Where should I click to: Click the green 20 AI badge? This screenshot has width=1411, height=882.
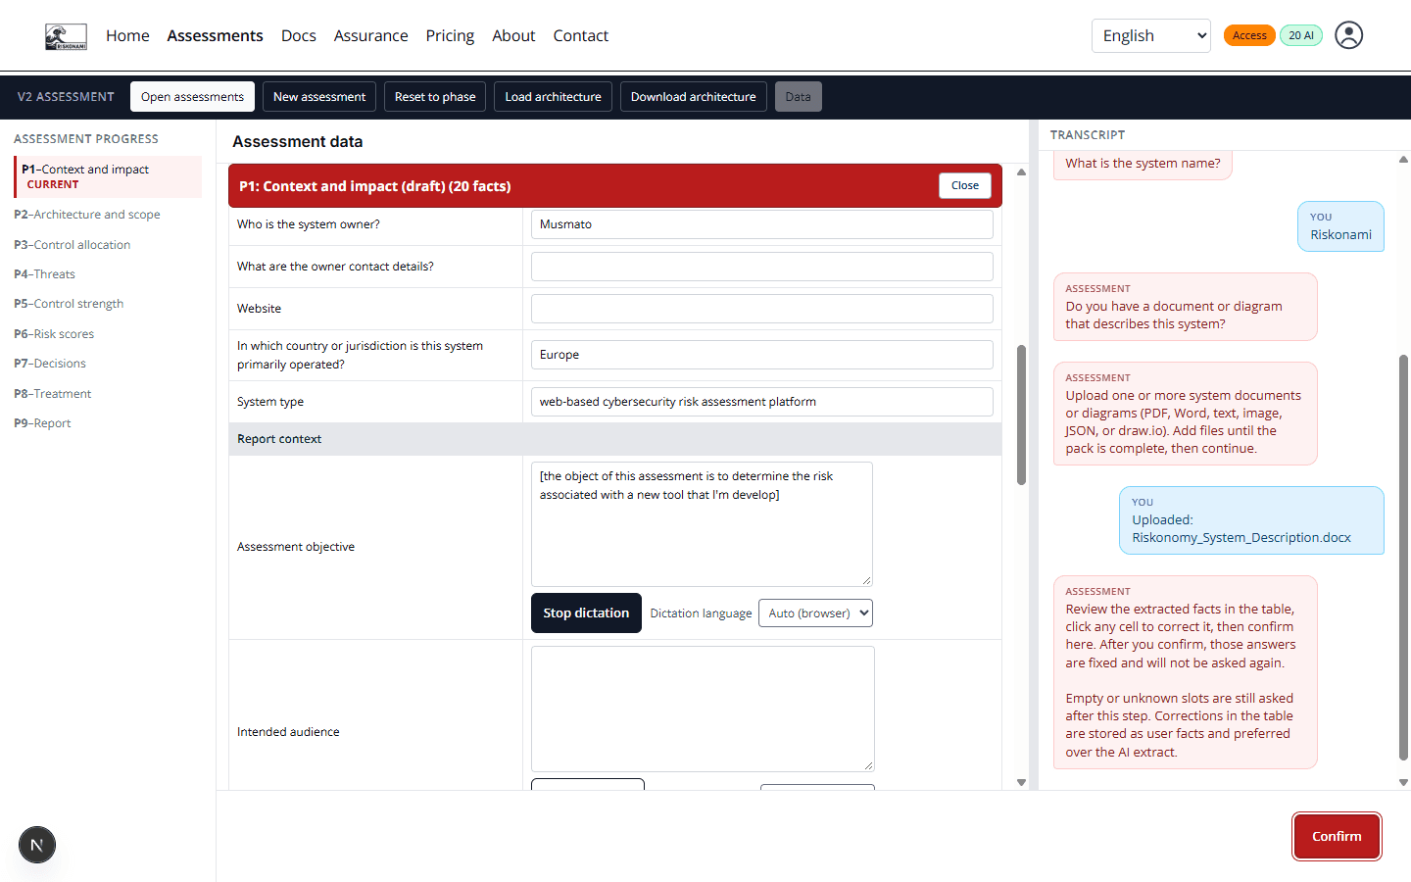[1301, 35]
